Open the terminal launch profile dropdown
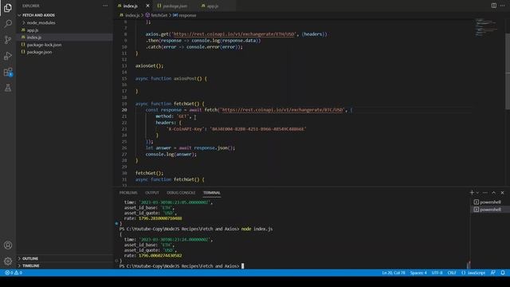 pyautogui.click(x=477, y=193)
